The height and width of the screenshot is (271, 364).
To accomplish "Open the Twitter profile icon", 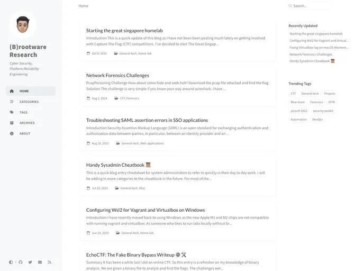I will click(x=30, y=262).
